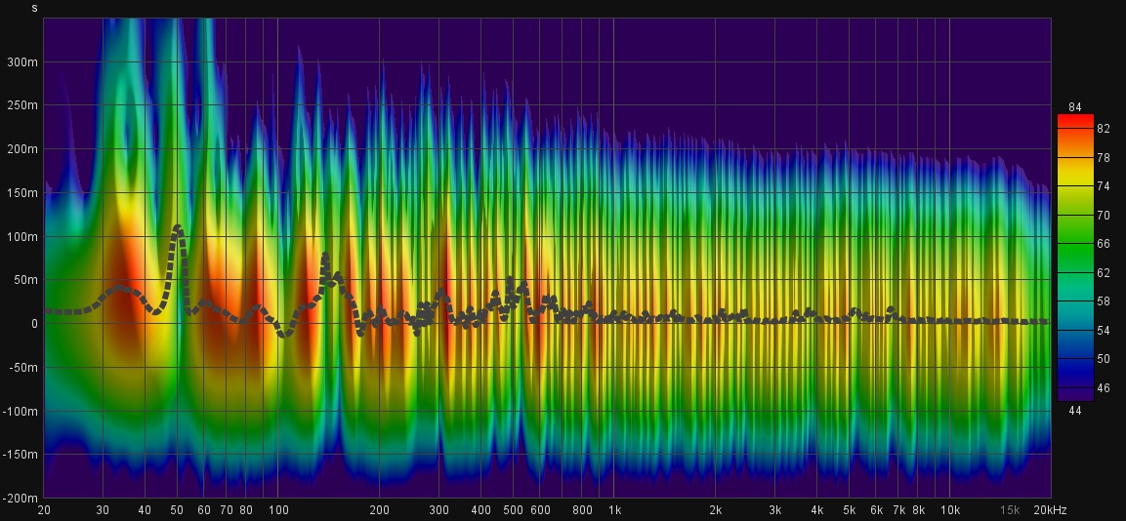Click the 15k frequency axis label

pos(1010,510)
